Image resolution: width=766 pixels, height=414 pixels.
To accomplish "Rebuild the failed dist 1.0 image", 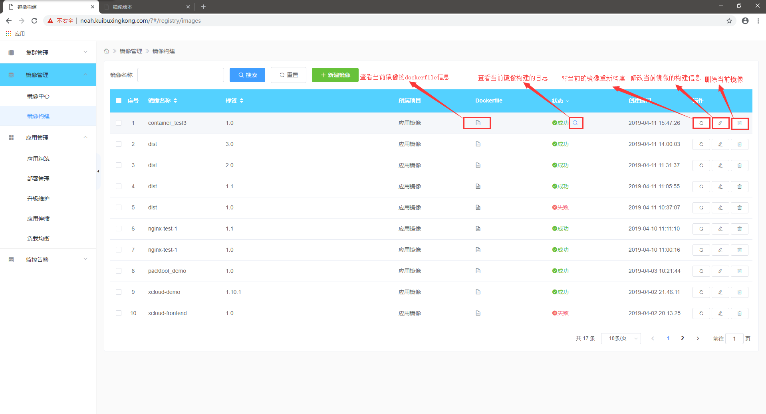I will (701, 208).
